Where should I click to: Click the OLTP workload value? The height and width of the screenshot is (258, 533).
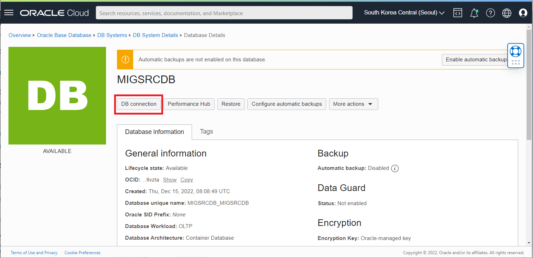(x=185, y=226)
